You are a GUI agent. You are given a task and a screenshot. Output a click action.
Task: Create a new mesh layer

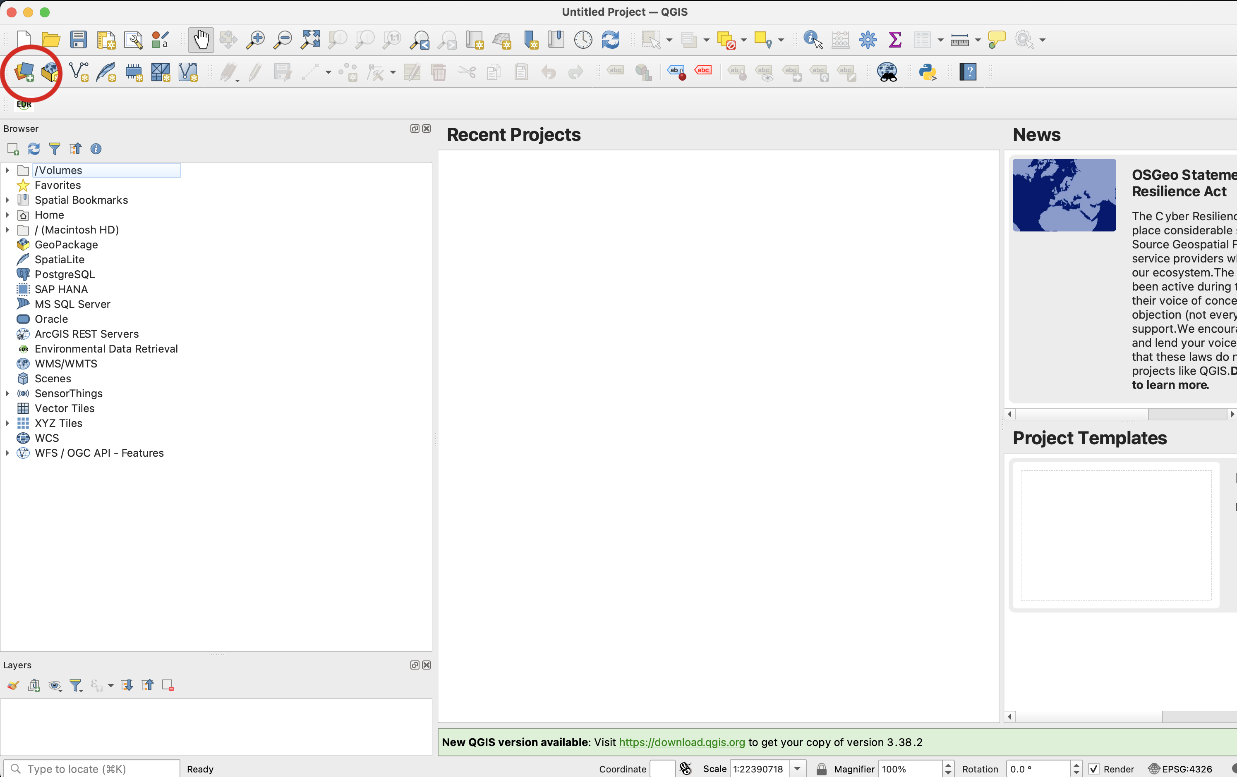(161, 72)
